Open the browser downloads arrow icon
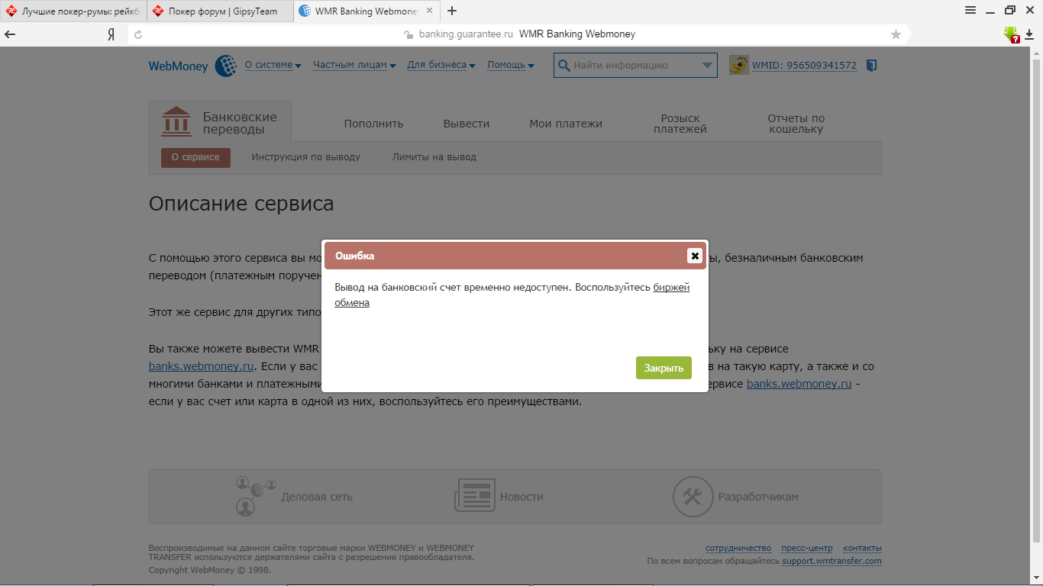 click(x=1029, y=34)
